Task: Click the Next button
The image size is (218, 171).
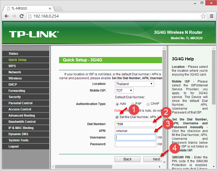Action: 153,159
